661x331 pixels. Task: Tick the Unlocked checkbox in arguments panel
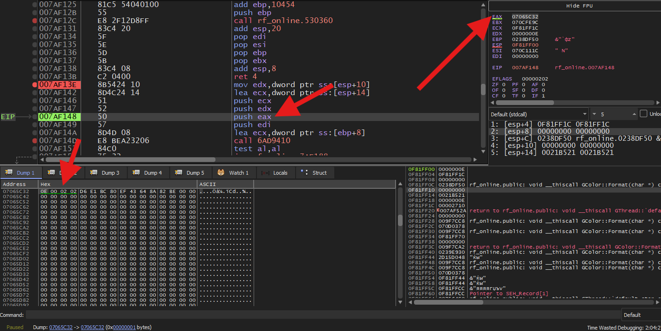(x=643, y=114)
